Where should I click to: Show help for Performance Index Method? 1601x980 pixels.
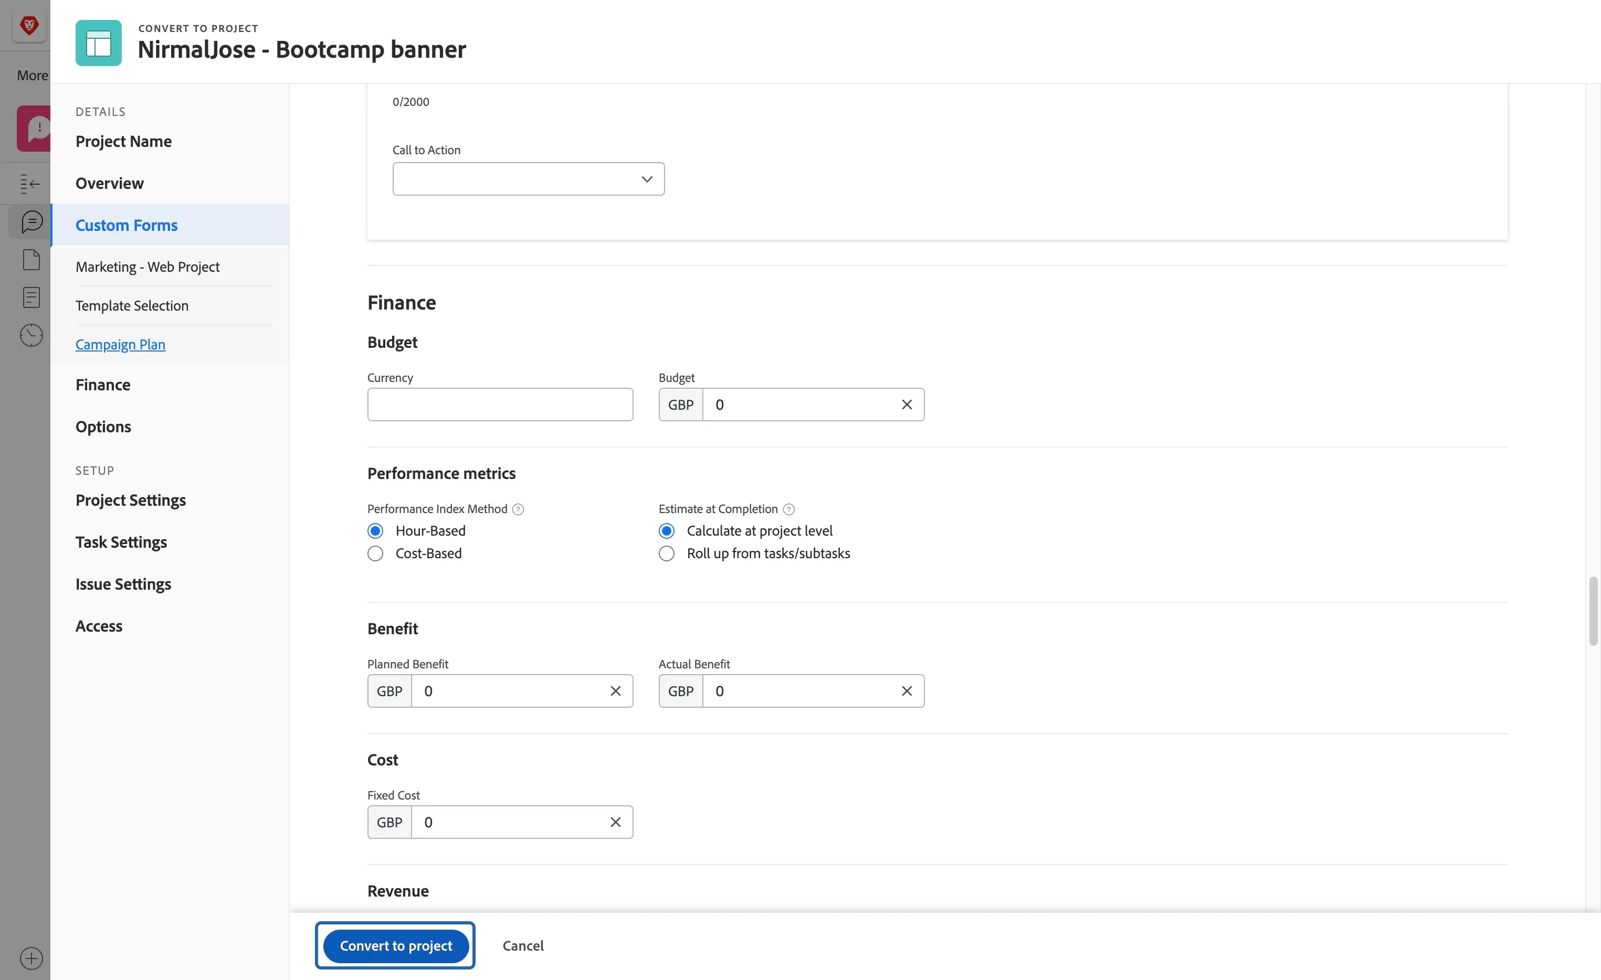518,509
